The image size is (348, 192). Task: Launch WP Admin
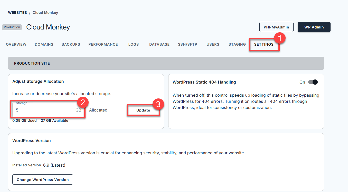(314, 27)
